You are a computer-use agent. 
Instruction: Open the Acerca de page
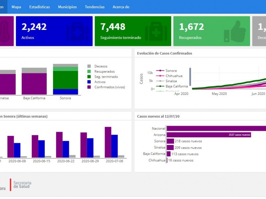pyautogui.click(x=121, y=7)
